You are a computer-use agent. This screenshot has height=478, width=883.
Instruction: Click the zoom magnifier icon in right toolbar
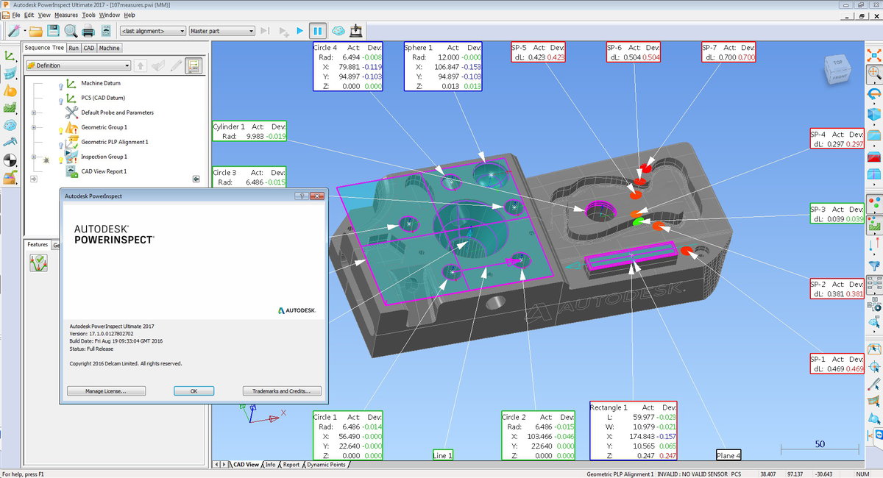874,73
